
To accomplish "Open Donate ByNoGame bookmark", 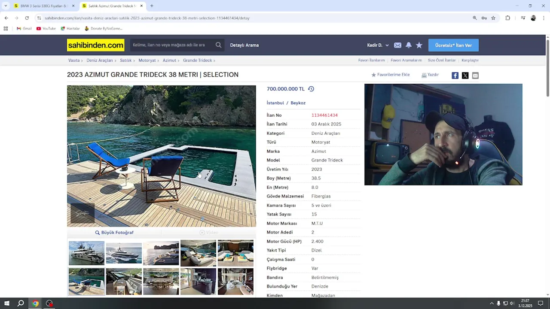I will 104,28.
